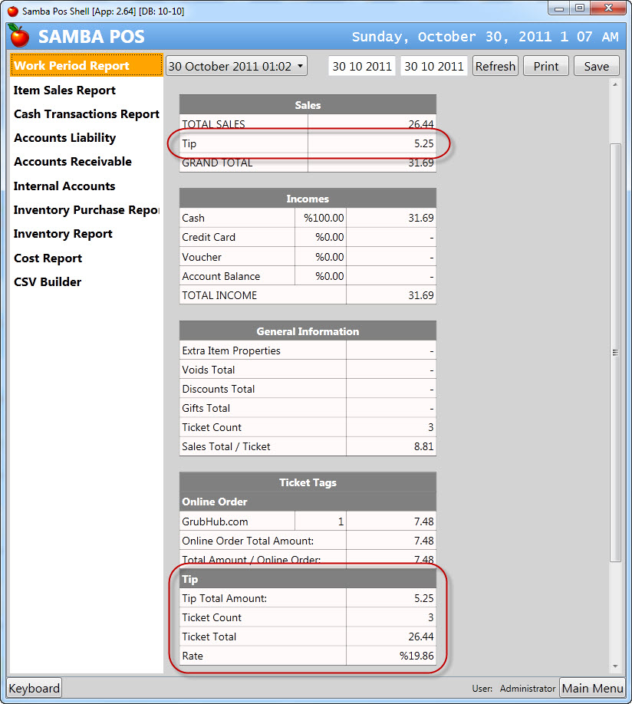Open Inventory Report
Screen dimensions: 632x704
pos(63,234)
